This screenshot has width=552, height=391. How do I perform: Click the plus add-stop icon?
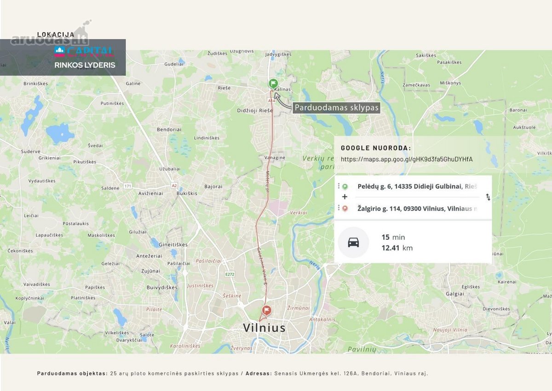pos(345,197)
